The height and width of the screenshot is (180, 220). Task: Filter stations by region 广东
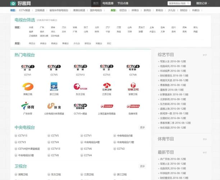[42, 27]
